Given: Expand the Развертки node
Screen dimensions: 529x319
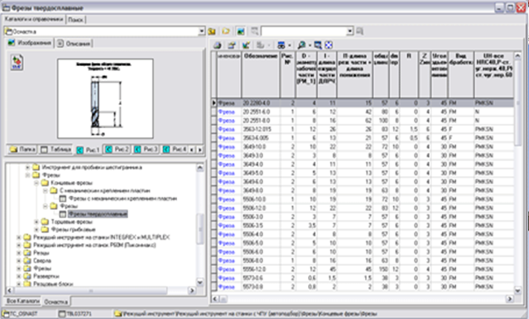Looking at the screenshot, I should 19,276.
